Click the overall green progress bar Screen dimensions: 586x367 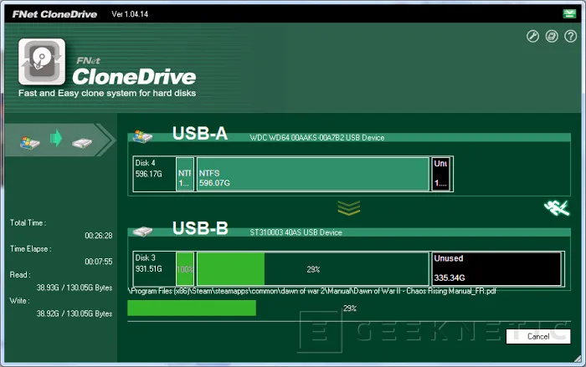[x=192, y=308]
